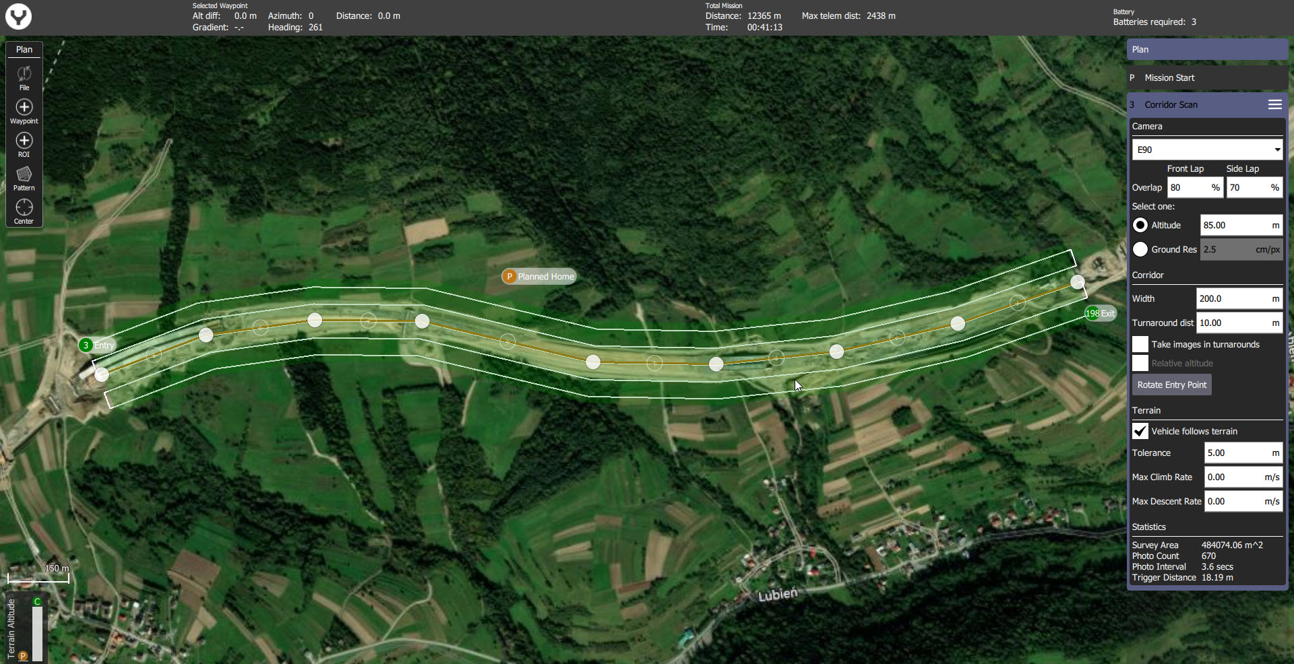Click the Entry waypoint marker

pyautogui.click(x=86, y=345)
